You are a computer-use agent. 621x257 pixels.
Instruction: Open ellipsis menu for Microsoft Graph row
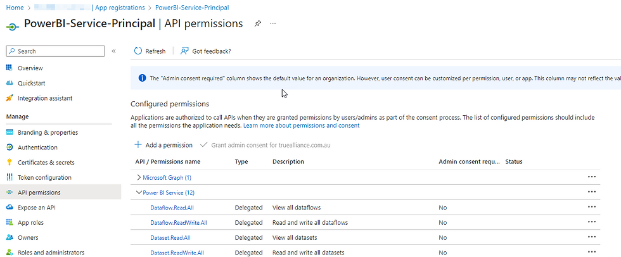592,177
